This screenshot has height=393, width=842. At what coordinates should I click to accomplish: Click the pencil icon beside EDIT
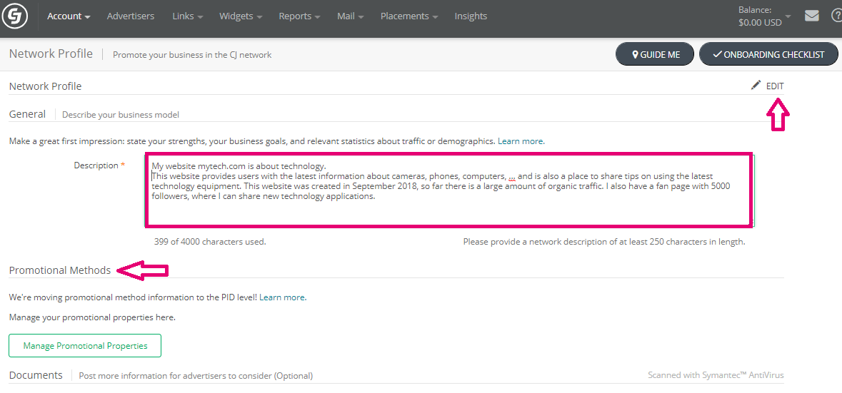pyautogui.click(x=756, y=86)
